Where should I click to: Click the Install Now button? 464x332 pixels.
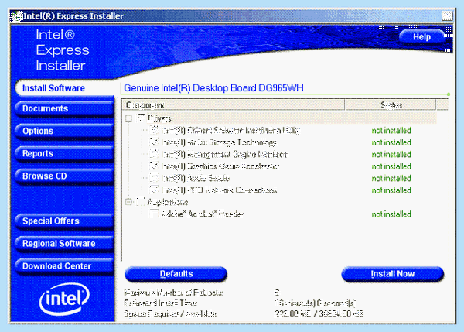point(393,274)
